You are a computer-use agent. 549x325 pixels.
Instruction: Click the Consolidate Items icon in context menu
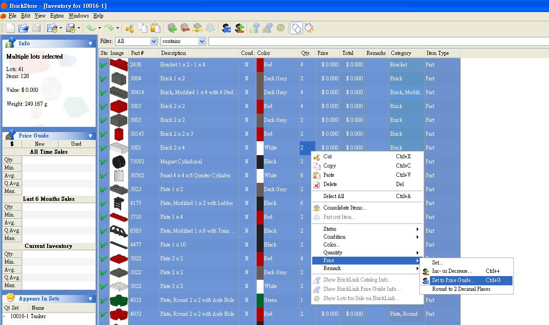click(317, 208)
